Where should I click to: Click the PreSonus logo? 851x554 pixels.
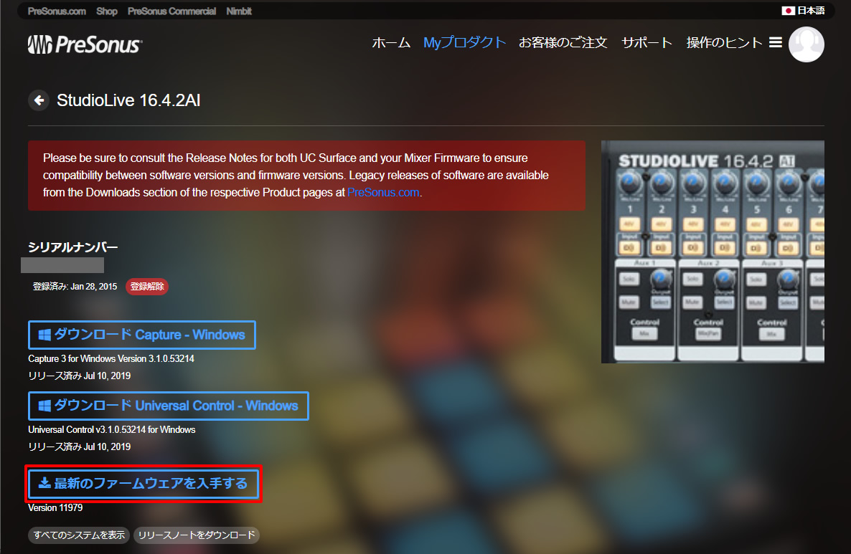tap(85, 44)
